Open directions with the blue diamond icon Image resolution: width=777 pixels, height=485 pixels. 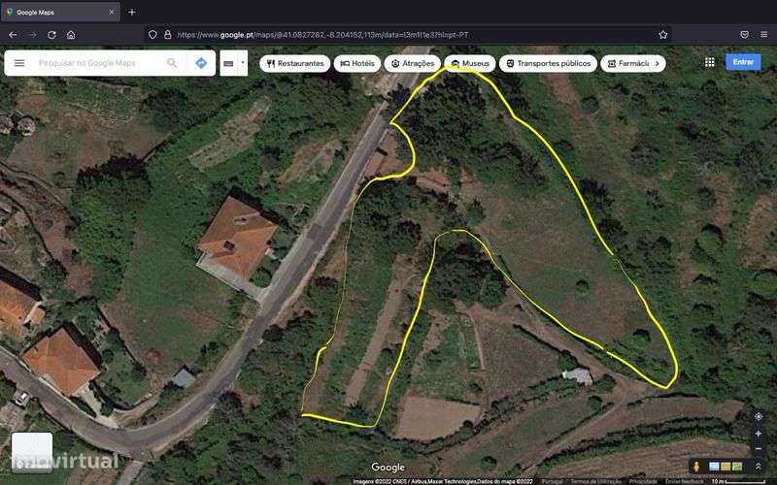pos(201,63)
